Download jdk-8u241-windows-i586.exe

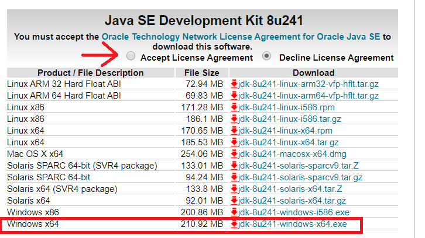click(292, 212)
